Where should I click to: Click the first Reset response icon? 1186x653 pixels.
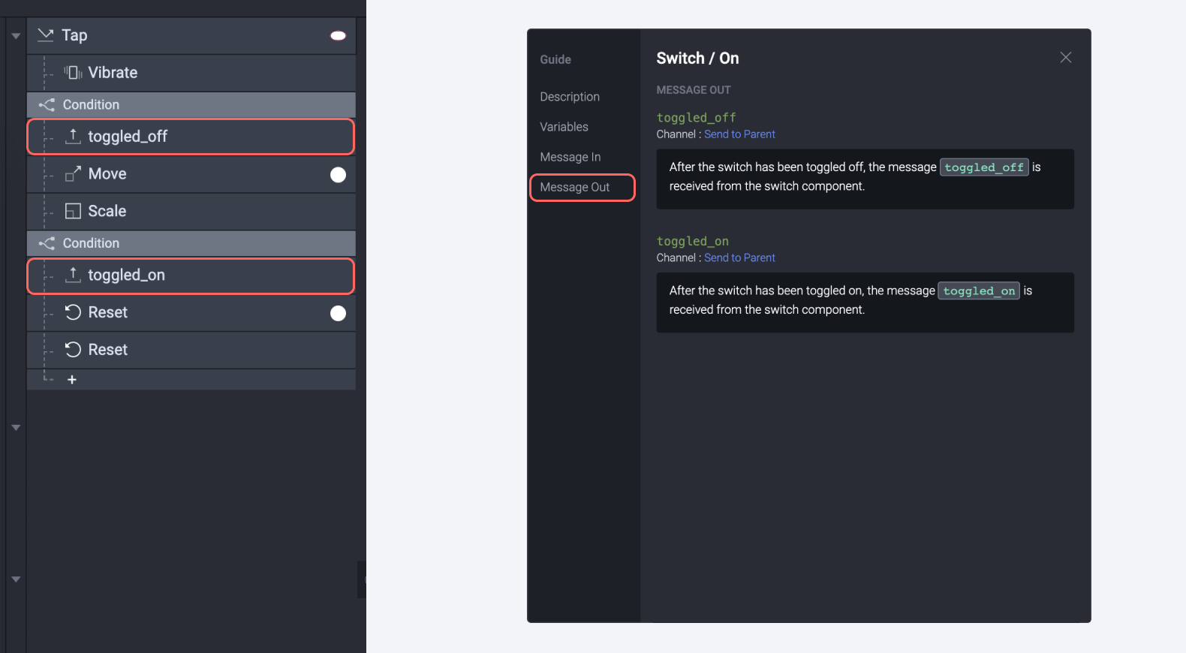coord(73,312)
